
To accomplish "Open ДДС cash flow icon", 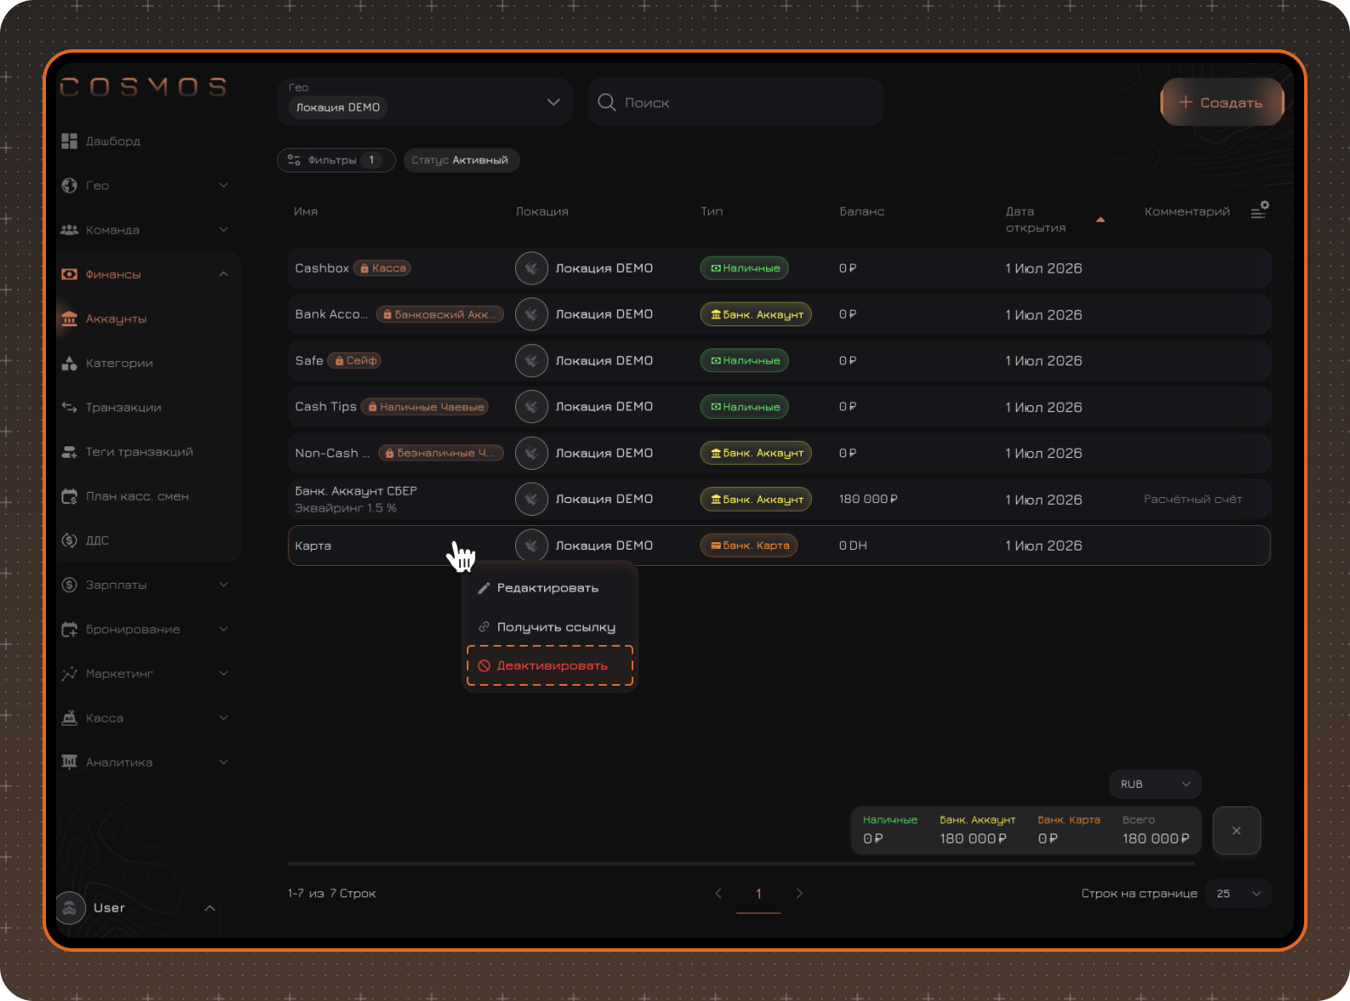I will [70, 540].
